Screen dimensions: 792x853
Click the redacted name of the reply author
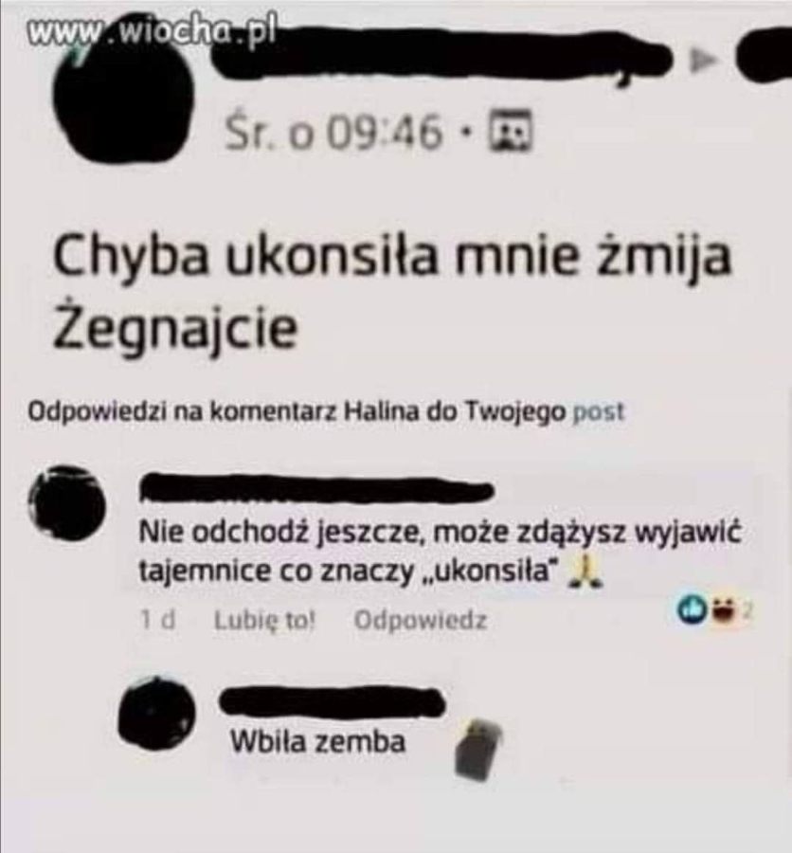pos(333,700)
